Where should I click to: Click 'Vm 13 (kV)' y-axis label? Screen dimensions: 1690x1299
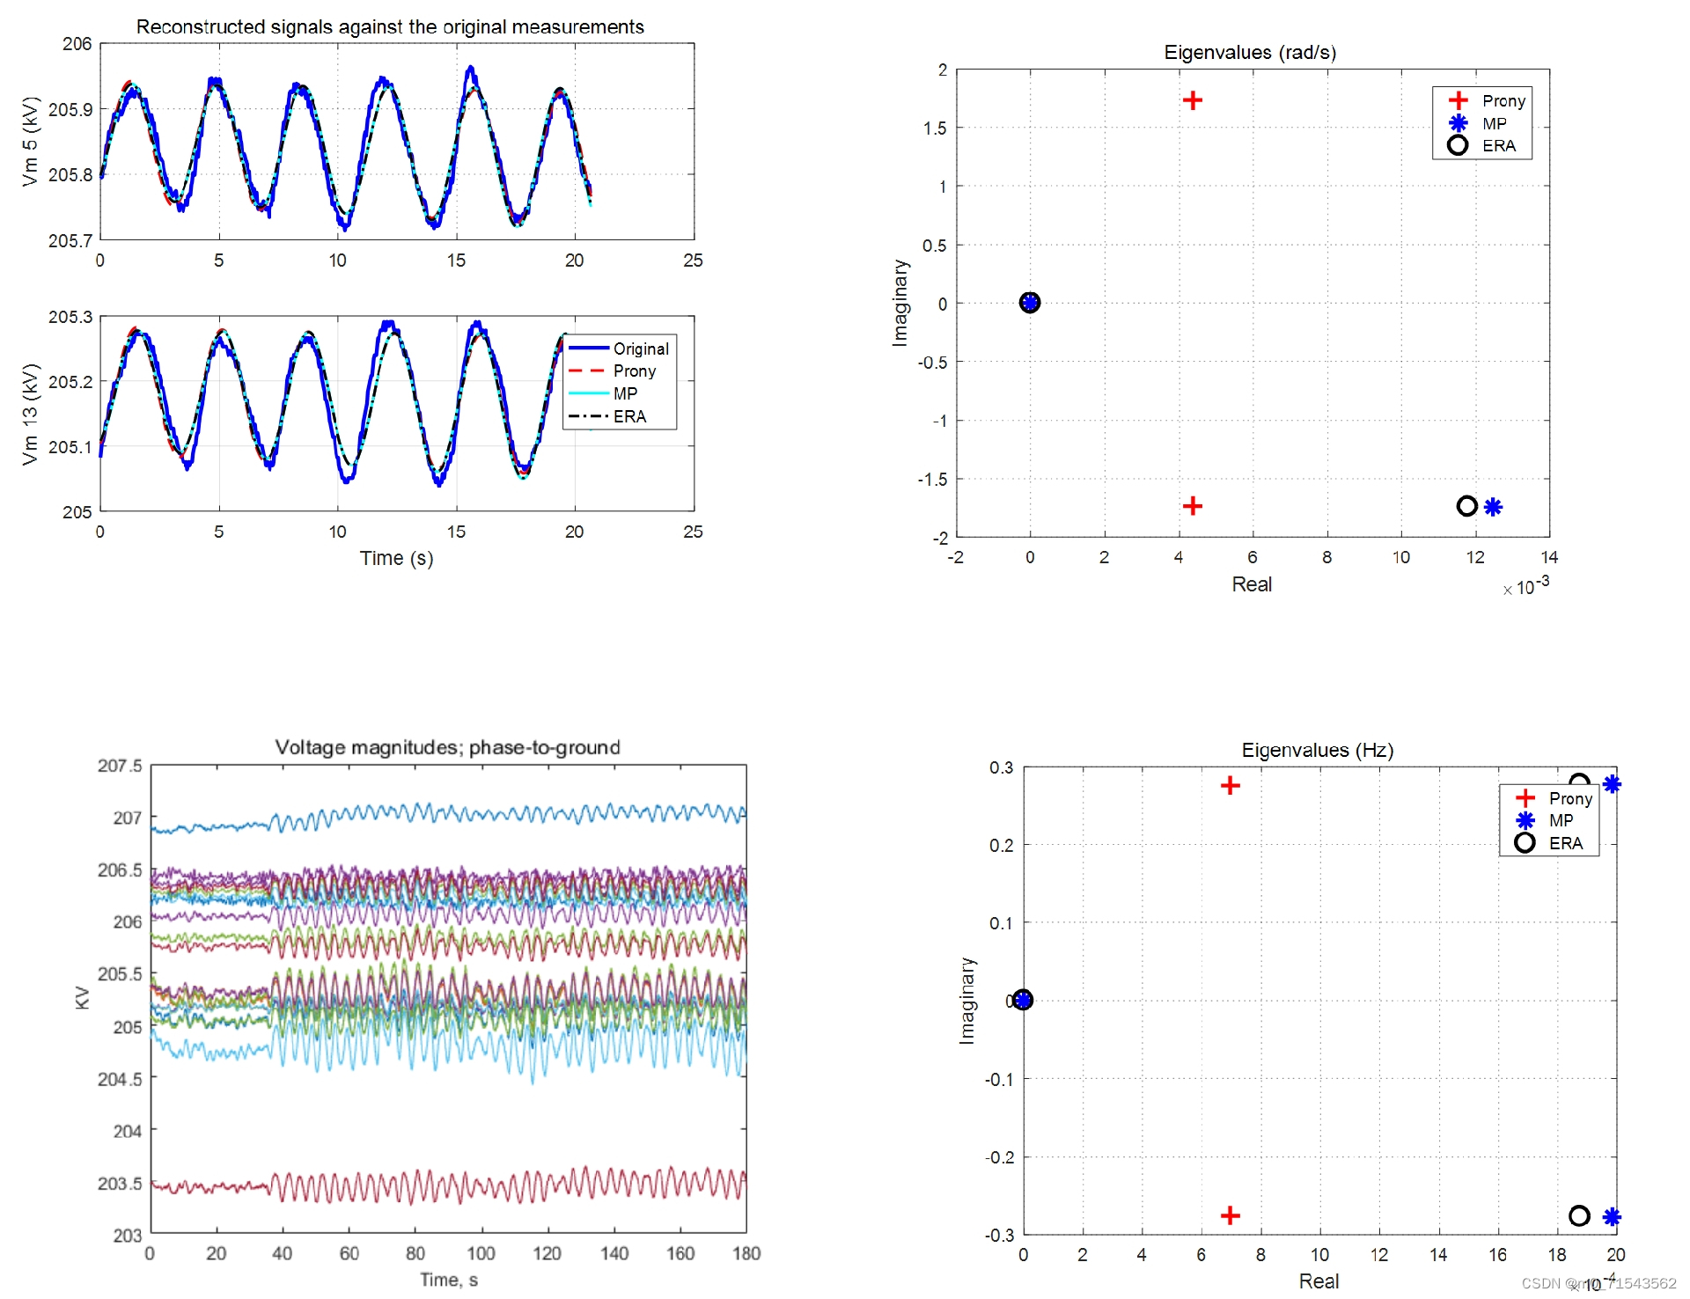pyautogui.click(x=31, y=414)
